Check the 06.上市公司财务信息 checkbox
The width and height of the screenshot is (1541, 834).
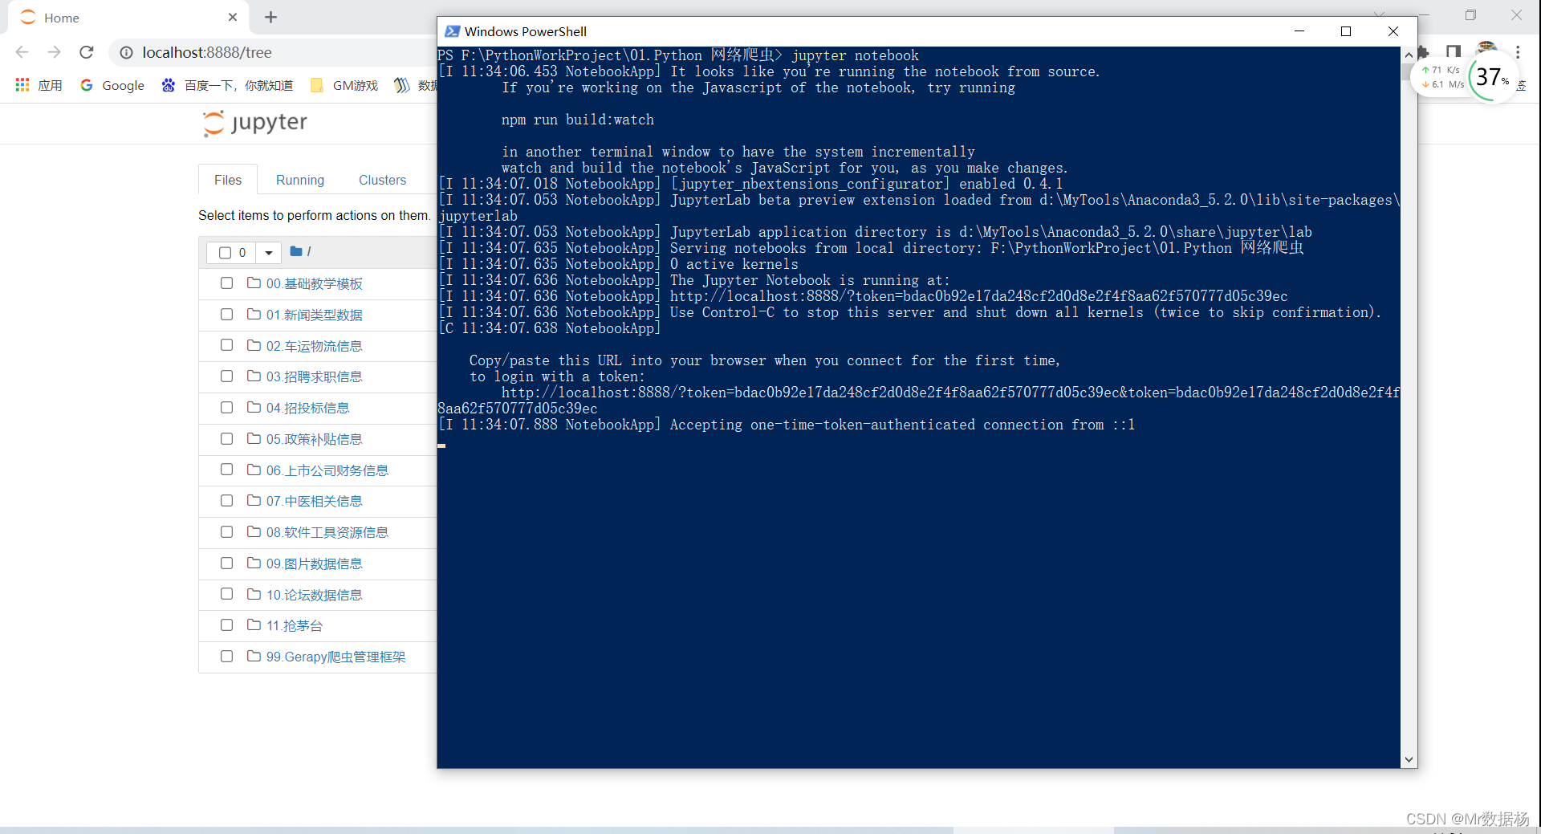[227, 470]
